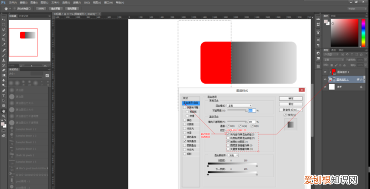370x189 pixels.
Task: Switch to the 历史记录 tab
Action: (x=23, y=16)
